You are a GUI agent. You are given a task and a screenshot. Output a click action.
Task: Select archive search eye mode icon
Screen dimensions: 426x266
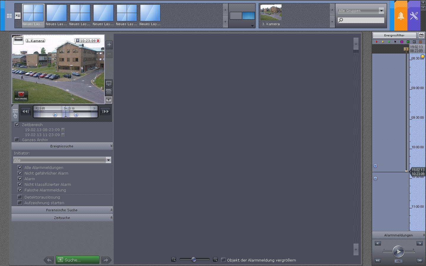(x=109, y=100)
